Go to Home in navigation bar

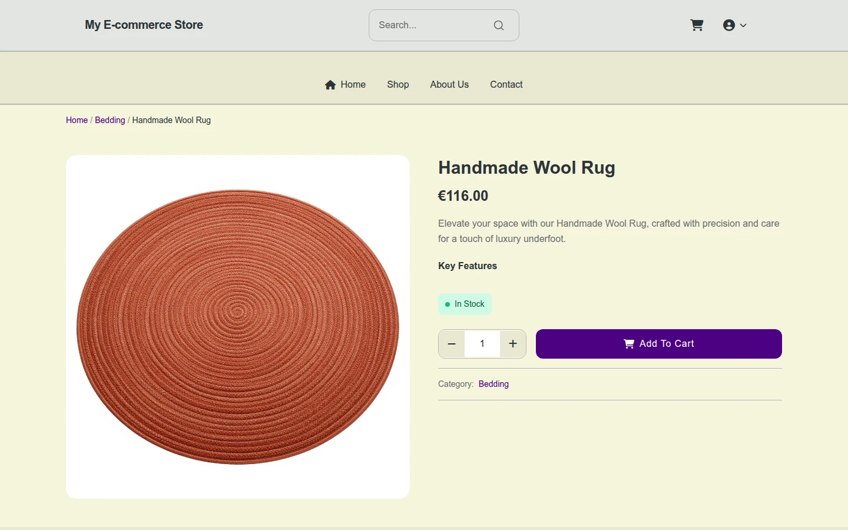click(x=345, y=85)
